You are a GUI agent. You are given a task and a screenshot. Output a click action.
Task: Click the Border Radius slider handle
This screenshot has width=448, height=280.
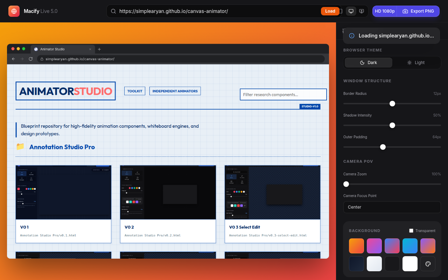click(x=392, y=104)
